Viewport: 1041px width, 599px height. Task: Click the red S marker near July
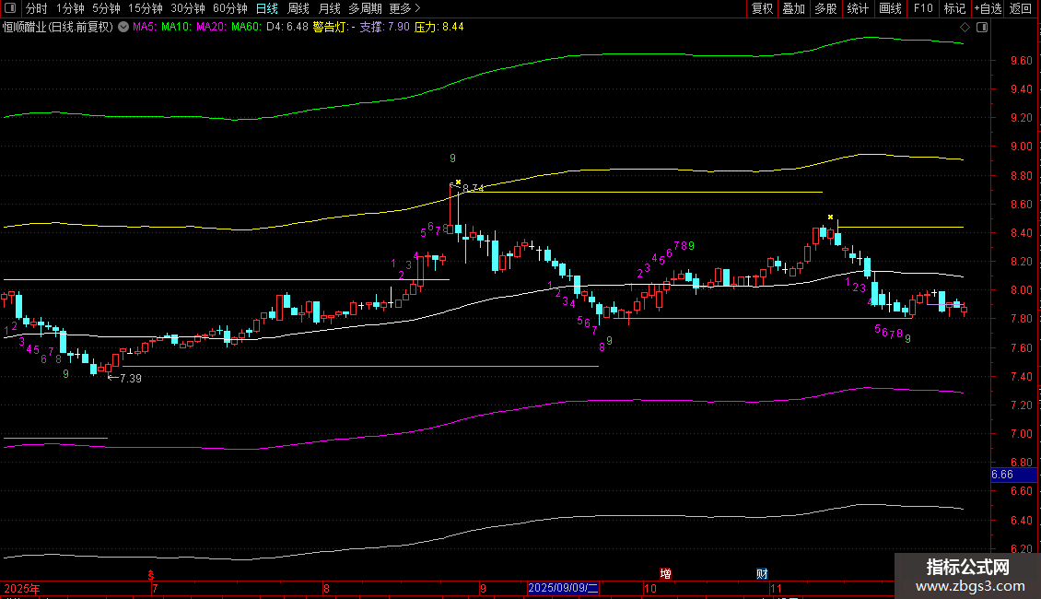[x=151, y=575]
